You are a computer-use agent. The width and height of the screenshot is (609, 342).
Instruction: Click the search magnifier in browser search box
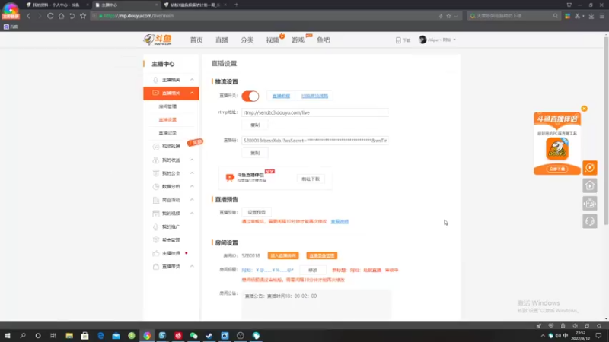[556, 16]
